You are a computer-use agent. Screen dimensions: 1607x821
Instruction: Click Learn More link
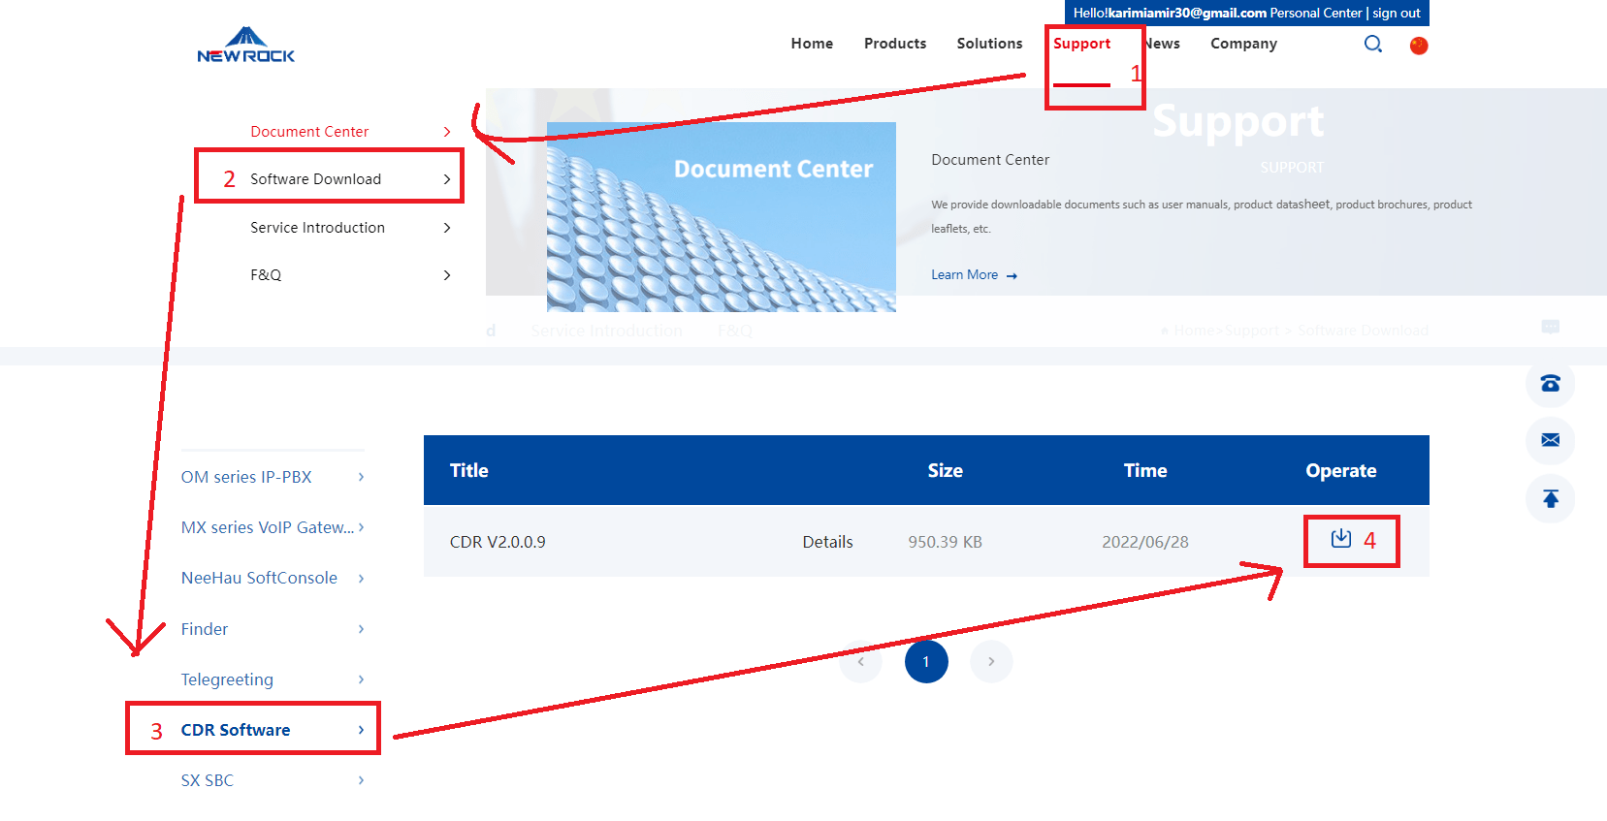[964, 275]
